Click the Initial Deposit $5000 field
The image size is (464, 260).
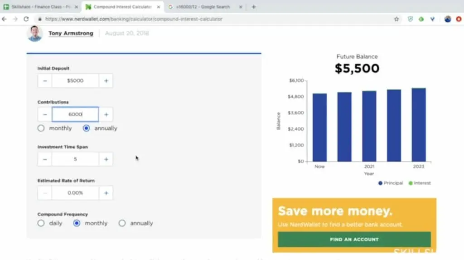[75, 81]
